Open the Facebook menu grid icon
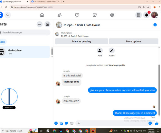 [138, 15]
